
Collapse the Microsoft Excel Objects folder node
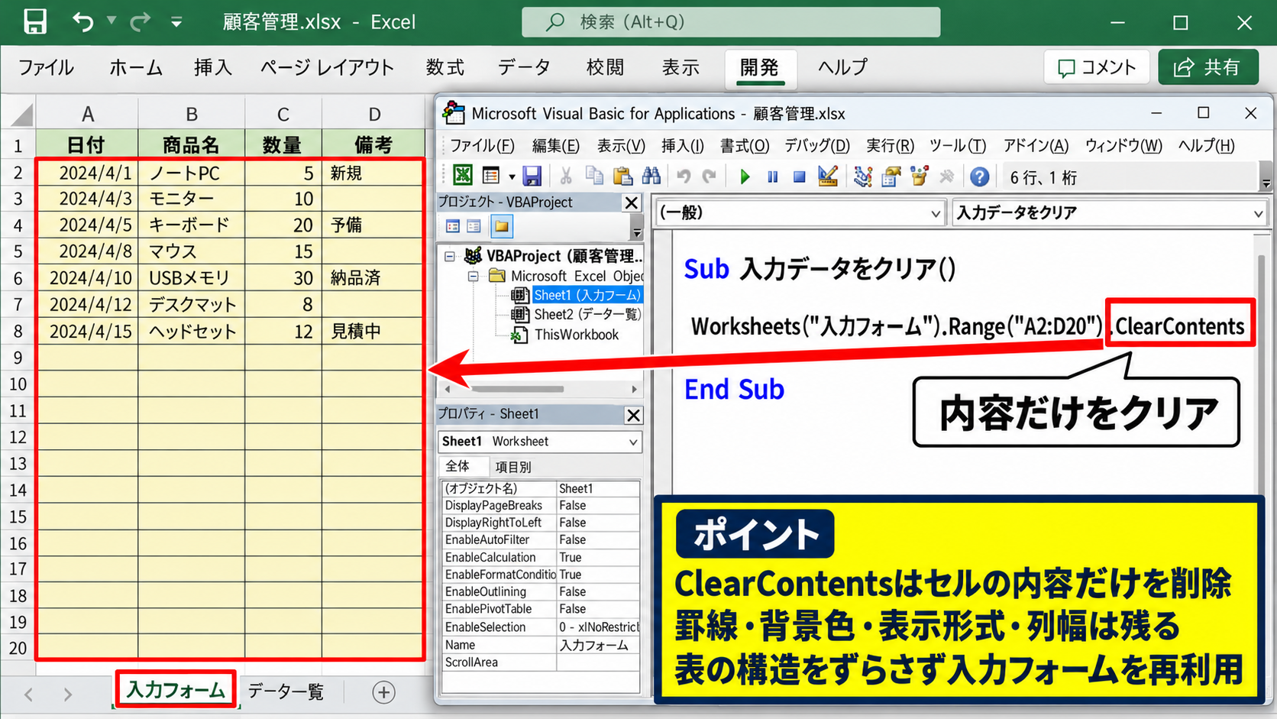tap(474, 276)
